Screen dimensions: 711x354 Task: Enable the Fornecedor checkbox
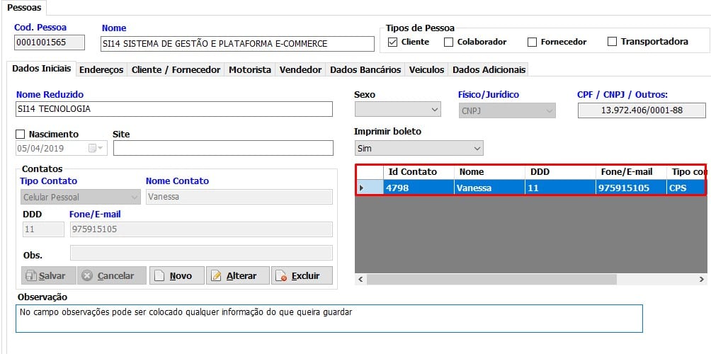(x=532, y=42)
